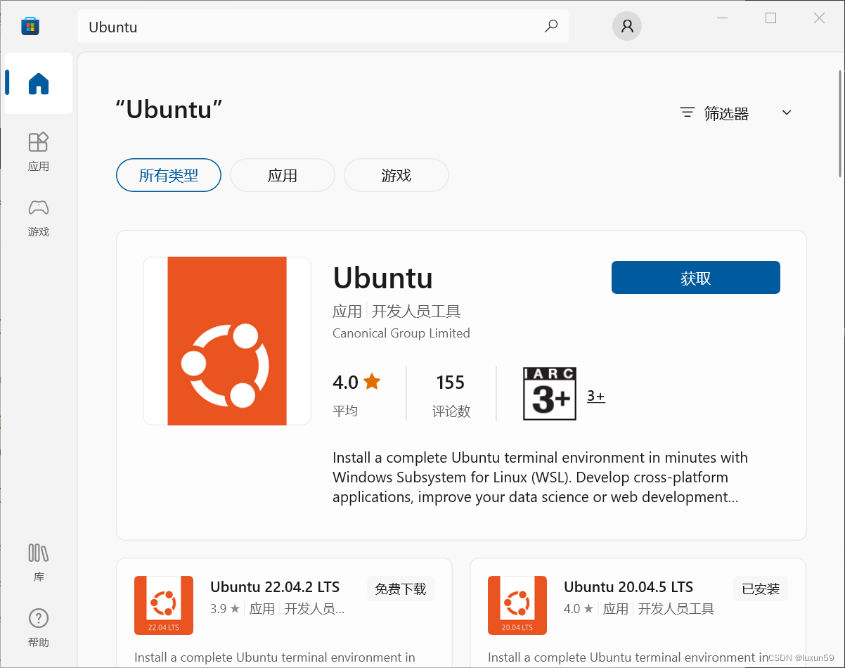Expand the 筛选器 filter chevron
Image resolution: width=845 pixels, height=668 pixels.
pyautogui.click(x=787, y=113)
